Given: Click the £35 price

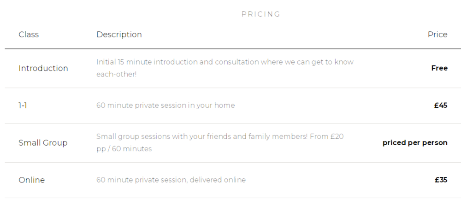Looking at the screenshot, I should (x=441, y=180).
